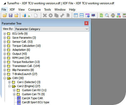The height and width of the screenshot is (105, 126).
Task: Click the balance scales compare icon
Action: tap(113, 15)
